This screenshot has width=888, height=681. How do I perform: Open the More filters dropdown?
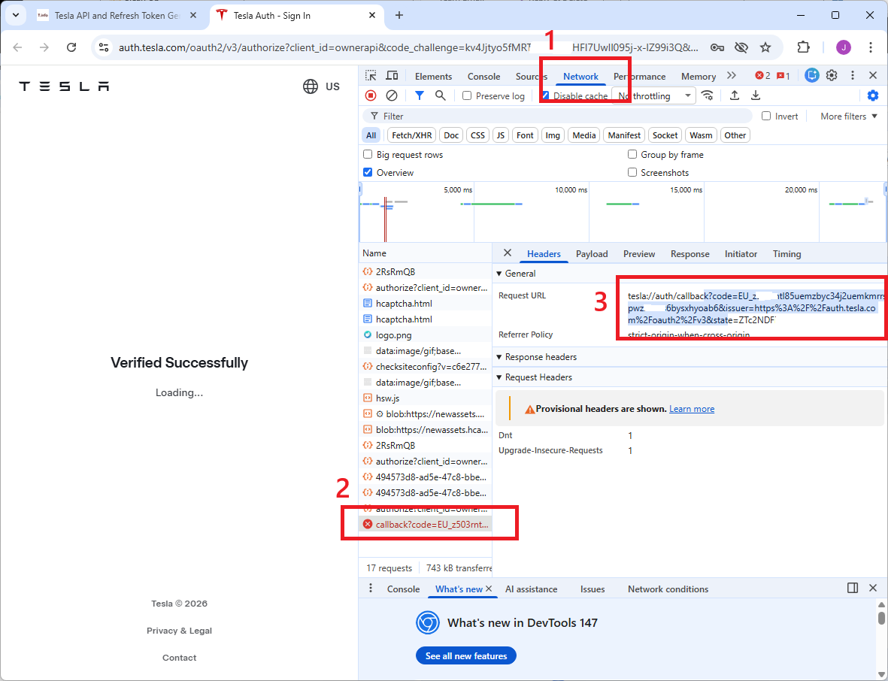point(849,116)
